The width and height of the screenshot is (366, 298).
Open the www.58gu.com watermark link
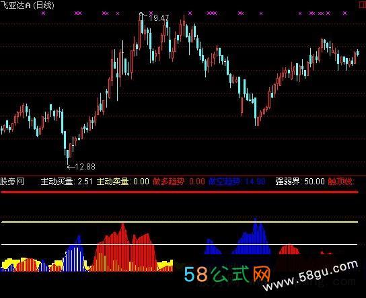pyautogui.click(x=310, y=275)
